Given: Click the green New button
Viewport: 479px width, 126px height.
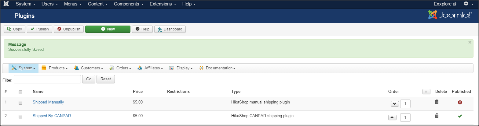Looking at the screenshot, I should [108, 29].
